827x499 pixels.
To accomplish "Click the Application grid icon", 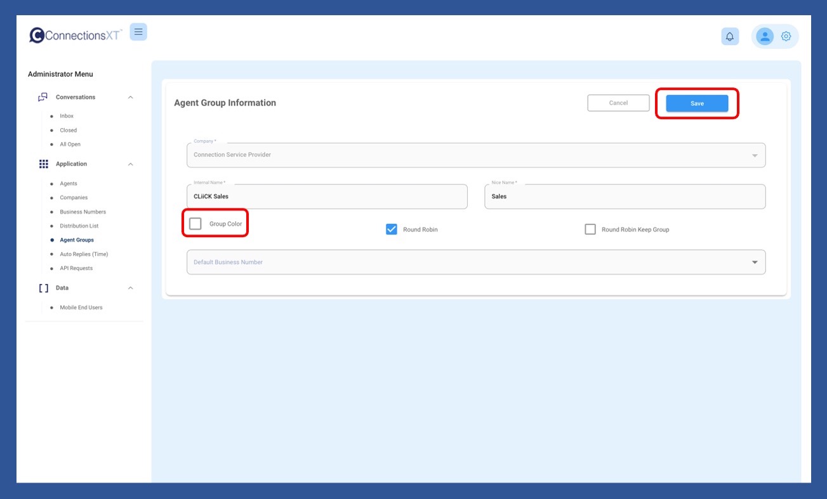I will tap(43, 164).
